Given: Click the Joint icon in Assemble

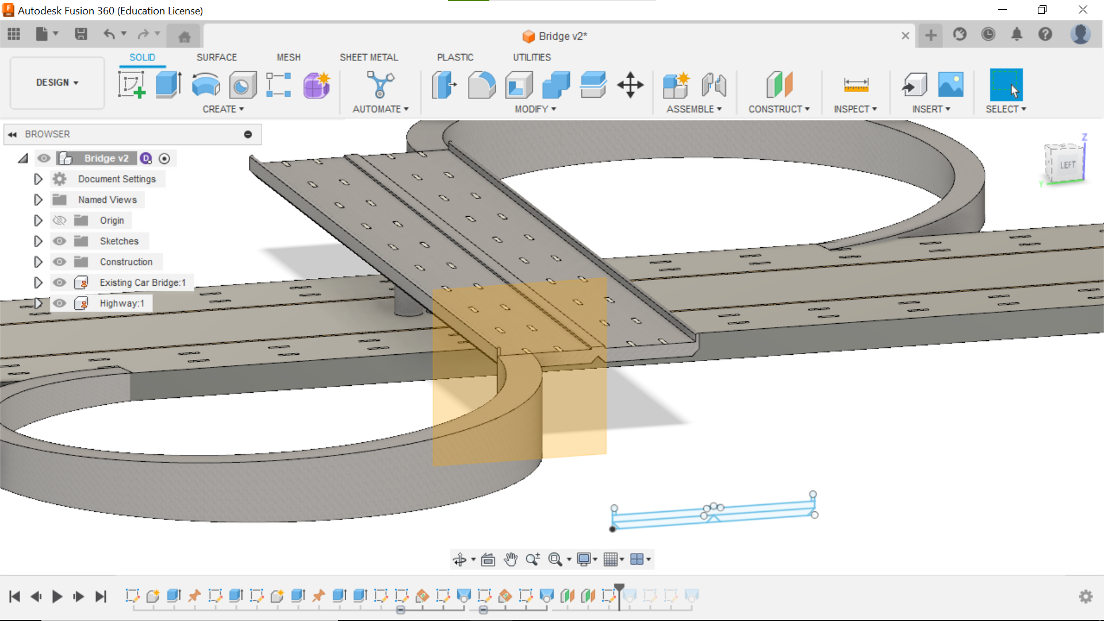Looking at the screenshot, I should pyautogui.click(x=714, y=85).
